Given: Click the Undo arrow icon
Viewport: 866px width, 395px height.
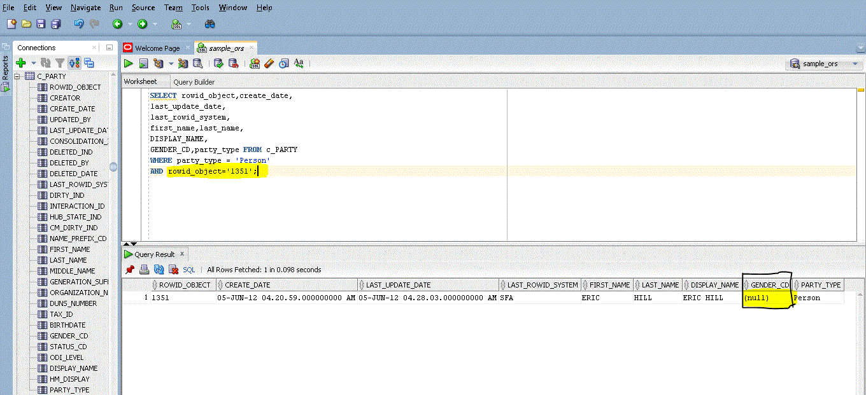Looking at the screenshot, I should [x=79, y=24].
